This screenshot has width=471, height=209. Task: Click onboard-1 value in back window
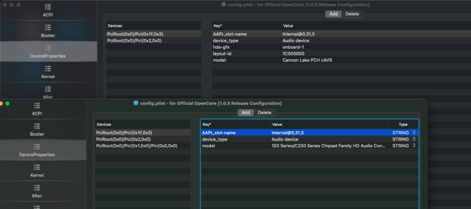pos(293,47)
